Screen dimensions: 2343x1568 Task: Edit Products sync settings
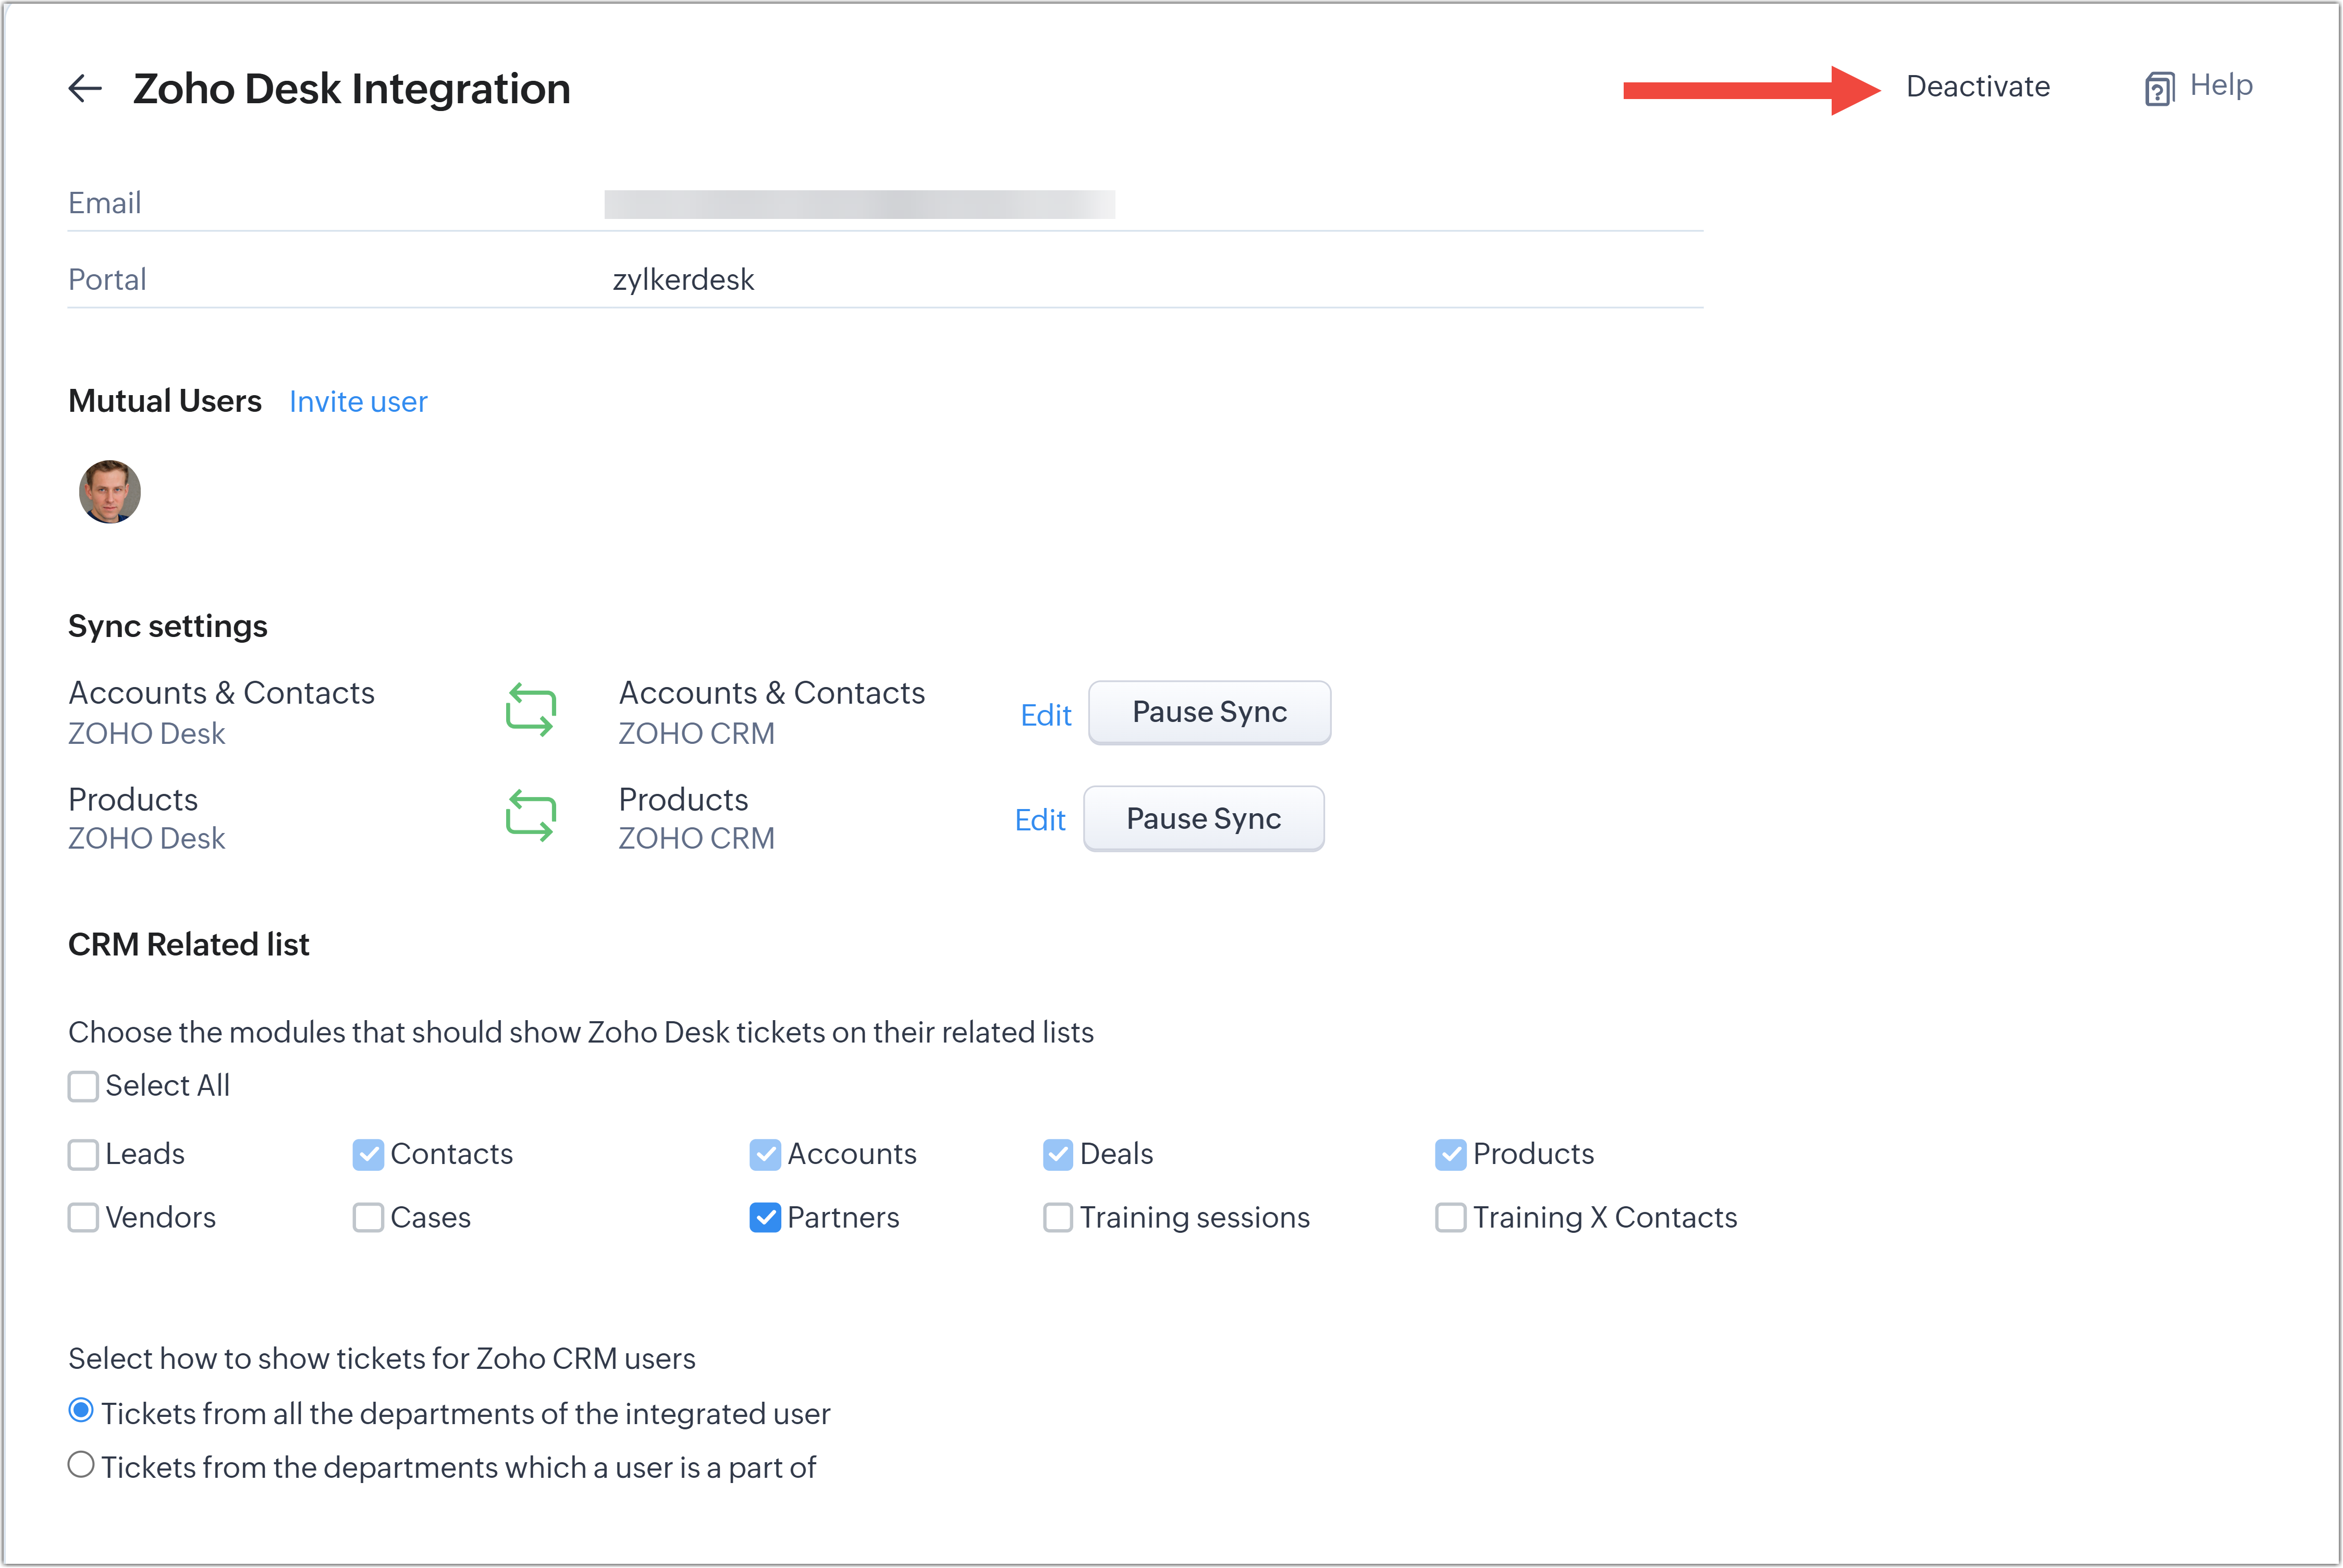(x=1039, y=820)
